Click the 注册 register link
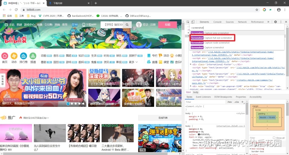The width and height of the screenshot is (289, 155). click(x=153, y=24)
